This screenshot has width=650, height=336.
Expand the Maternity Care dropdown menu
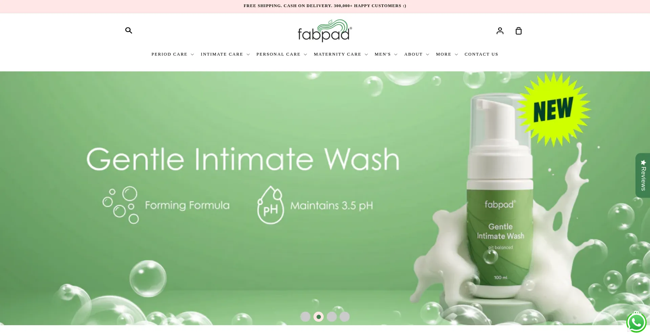tap(341, 54)
